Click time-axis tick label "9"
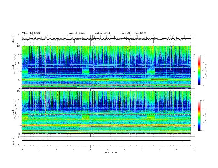 (x=176, y=150)
